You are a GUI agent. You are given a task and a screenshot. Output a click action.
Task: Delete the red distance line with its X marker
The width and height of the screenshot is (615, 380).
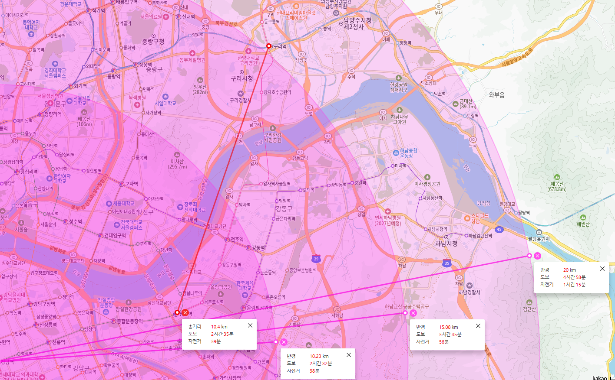coord(185,312)
